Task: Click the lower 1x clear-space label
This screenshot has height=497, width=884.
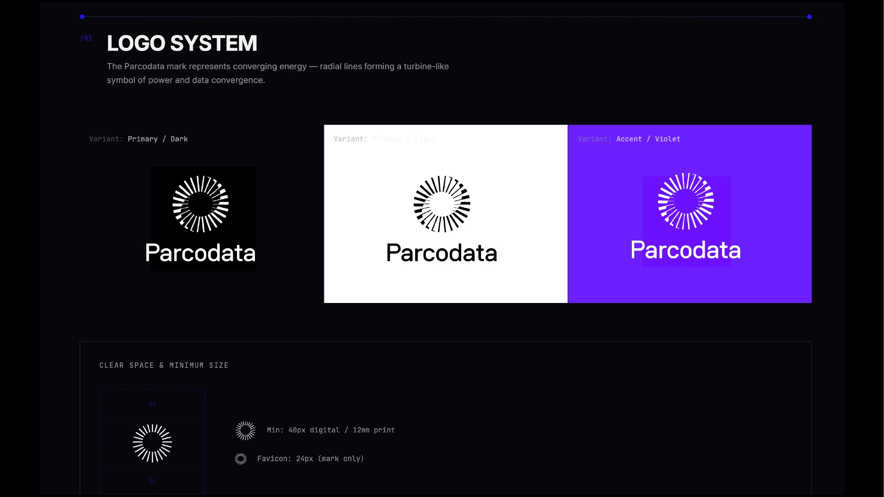Action: [x=152, y=480]
